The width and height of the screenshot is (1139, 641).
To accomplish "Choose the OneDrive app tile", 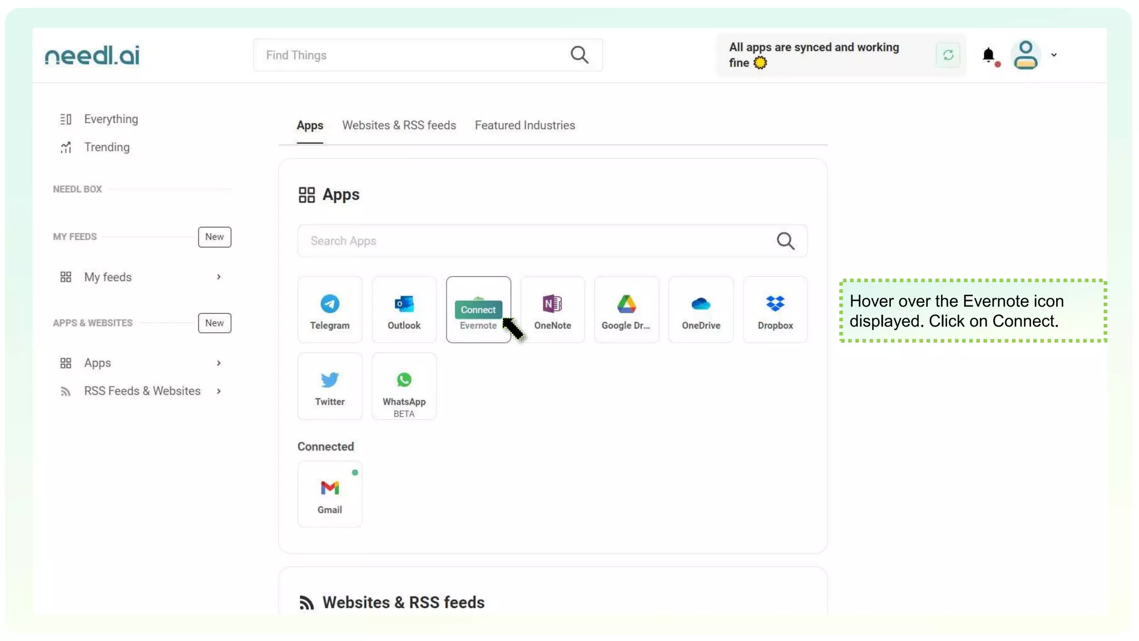I will 701,309.
